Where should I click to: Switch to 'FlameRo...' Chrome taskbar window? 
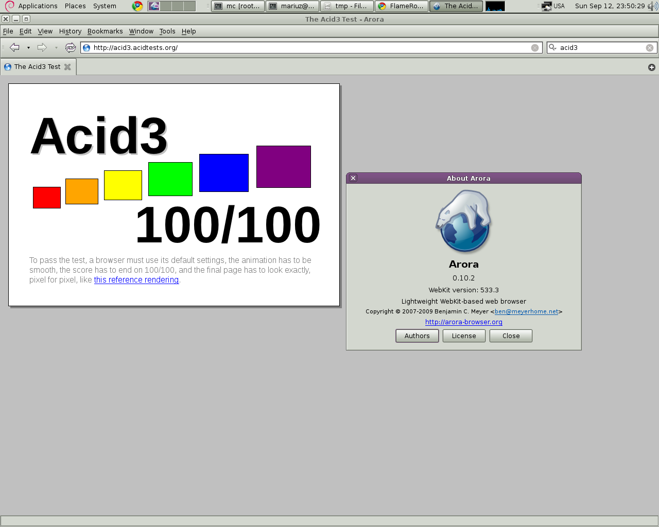pyautogui.click(x=401, y=6)
